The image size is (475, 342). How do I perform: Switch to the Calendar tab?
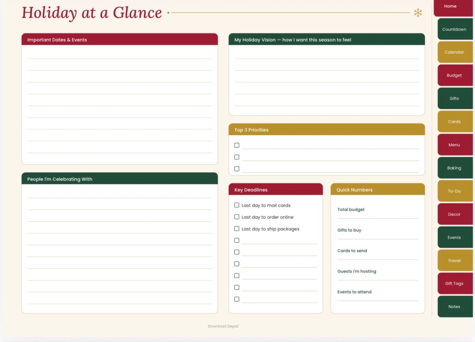(x=455, y=52)
